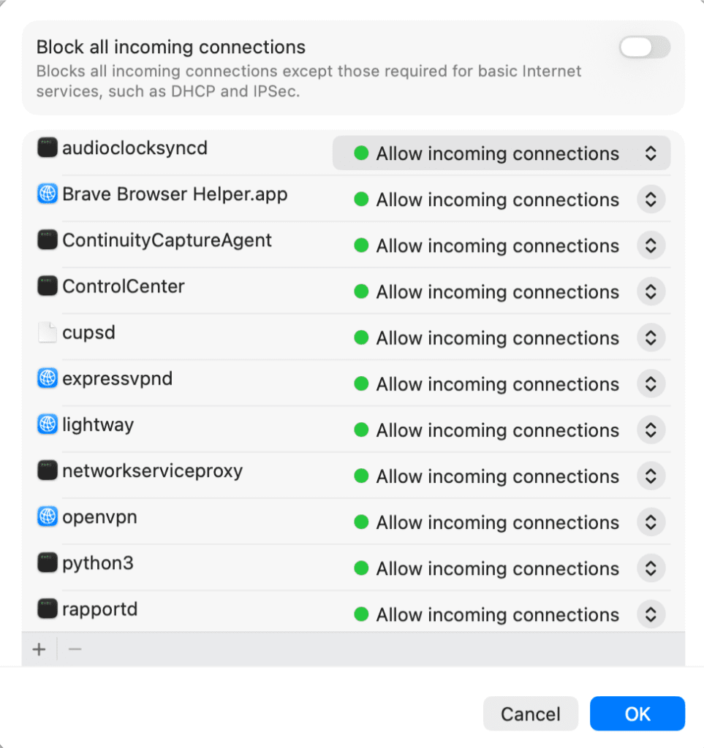Remove selected app with the minus button
Screen dimensions: 704x748
(x=75, y=649)
